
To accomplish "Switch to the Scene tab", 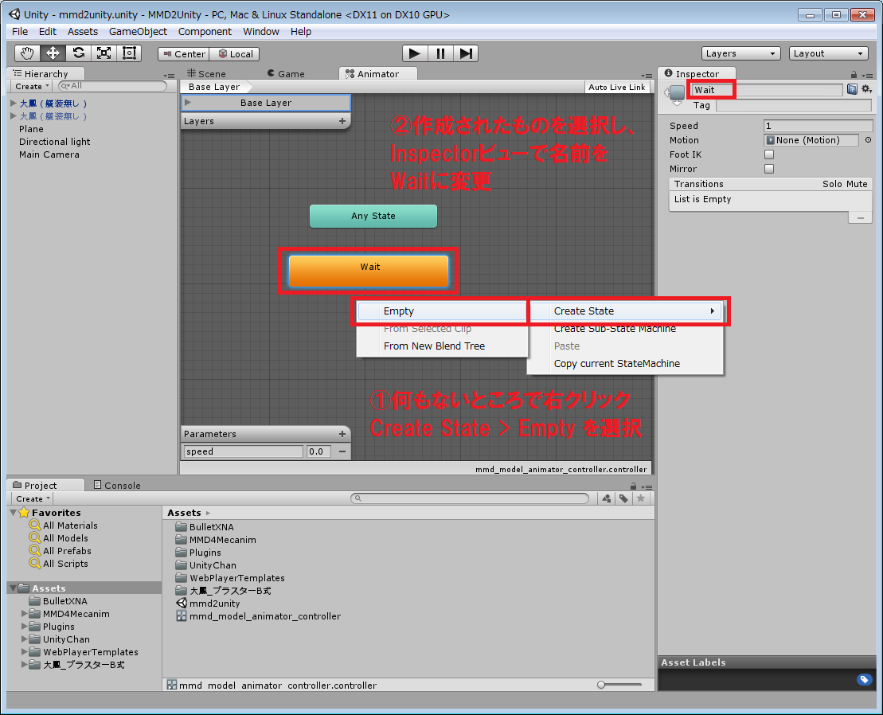I will point(207,74).
